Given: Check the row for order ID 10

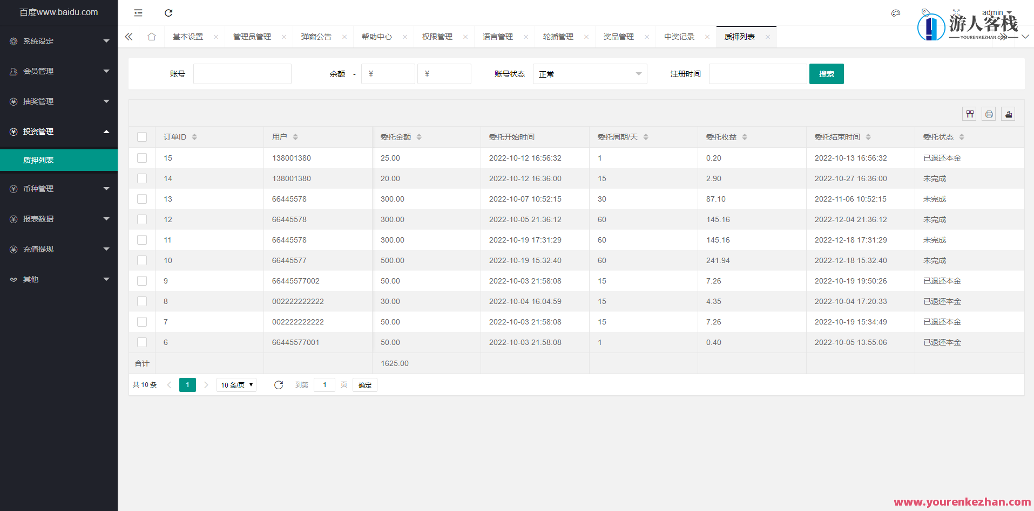Looking at the screenshot, I should pos(142,260).
